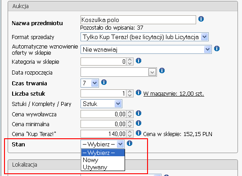Open Automatyczne wznowienie oferty dropdown

146,49
